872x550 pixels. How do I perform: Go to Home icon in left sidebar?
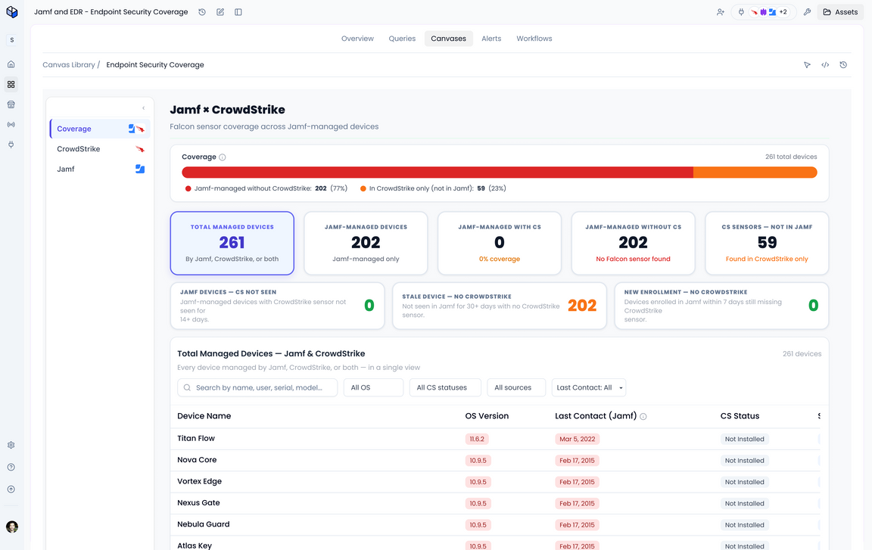coord(11,64)
